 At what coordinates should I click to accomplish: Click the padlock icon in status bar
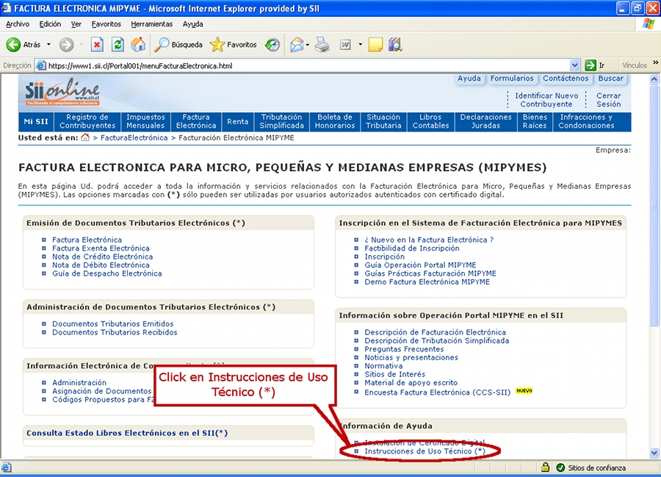point(545,467)
